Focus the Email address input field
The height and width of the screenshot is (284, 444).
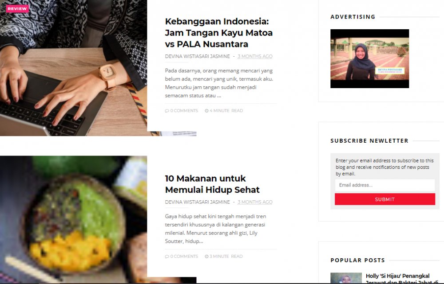pyautogui.click(x=385, y=185)
